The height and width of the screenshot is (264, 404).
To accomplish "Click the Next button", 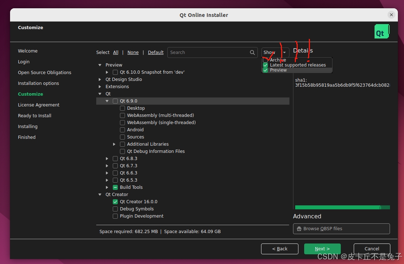I will click(322, 249).
